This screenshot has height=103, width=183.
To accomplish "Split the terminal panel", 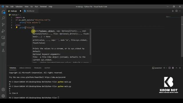I will point(170,68).
